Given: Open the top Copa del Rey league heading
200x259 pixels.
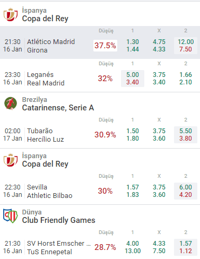Looking at the screenshot, I should tap(45, 19).
